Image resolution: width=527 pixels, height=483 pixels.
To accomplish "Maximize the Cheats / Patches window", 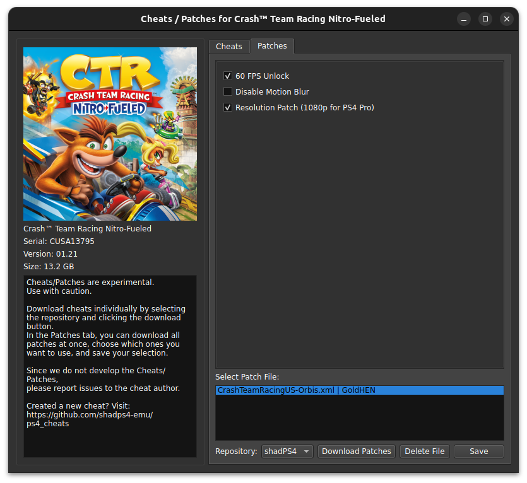I will (x=485, y=19).
